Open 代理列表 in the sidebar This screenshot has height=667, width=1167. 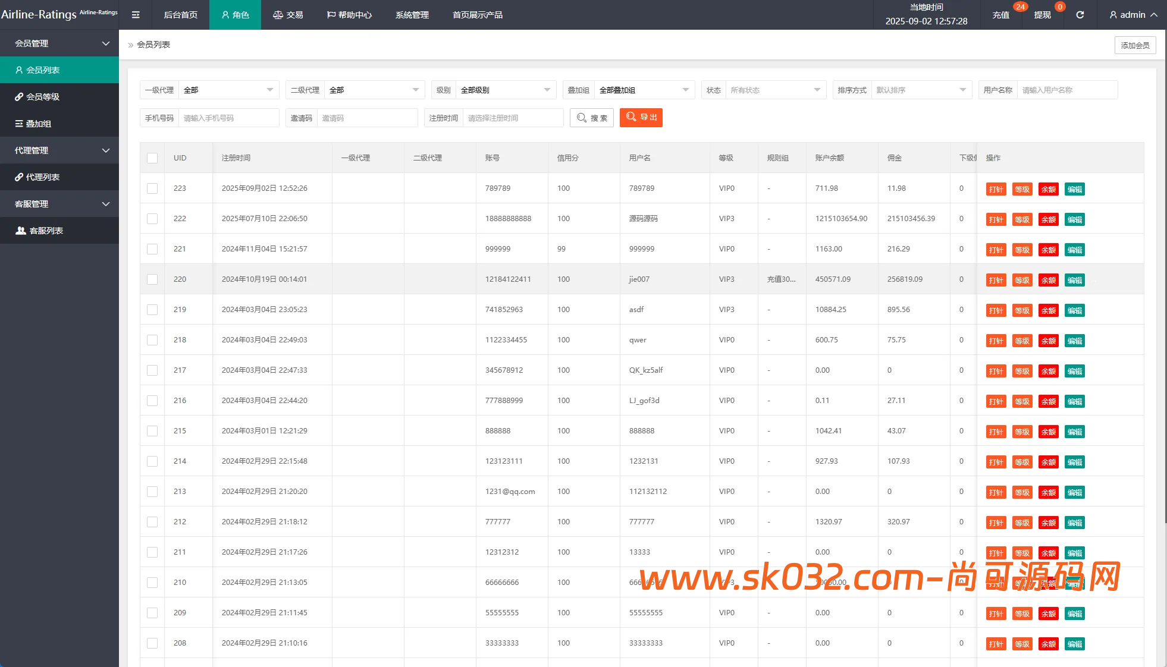[x=43, y=177]
